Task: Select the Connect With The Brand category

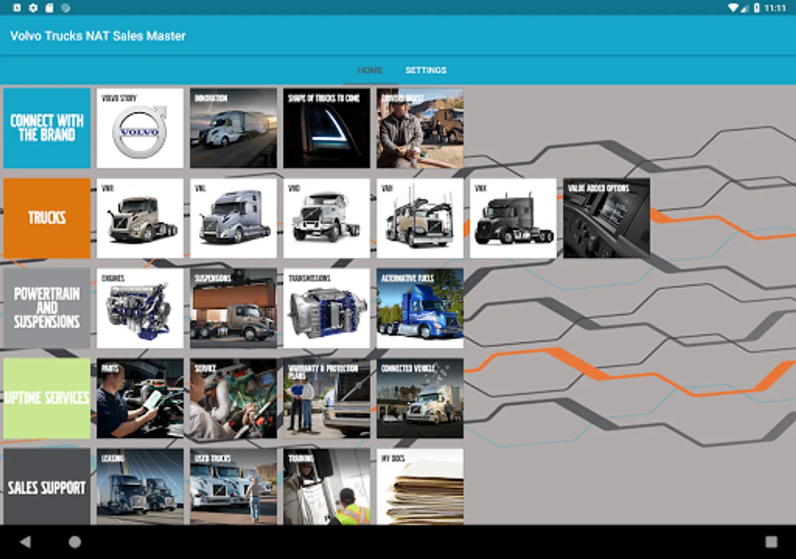Action: (x=47, y=128)
